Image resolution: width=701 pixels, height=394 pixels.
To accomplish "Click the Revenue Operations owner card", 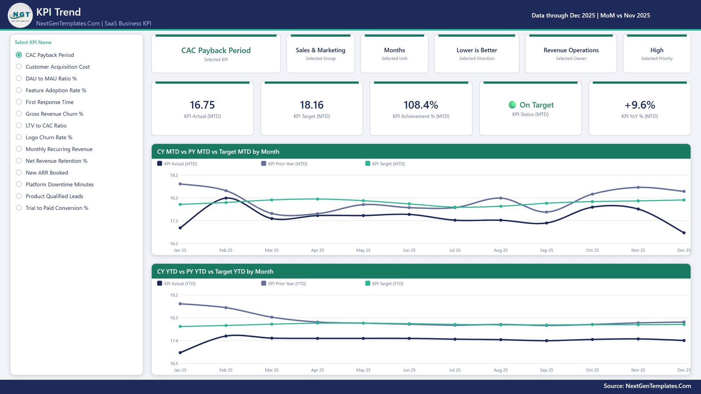I will point(571,54).
